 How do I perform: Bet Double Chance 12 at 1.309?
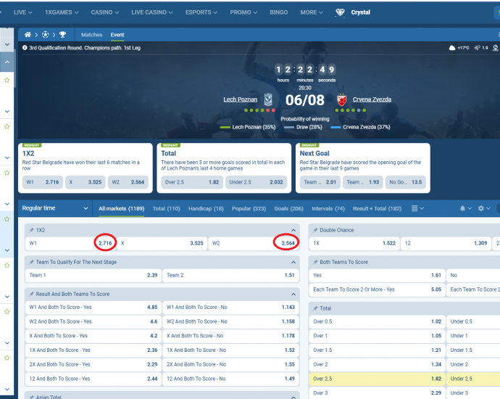(446, 243)
